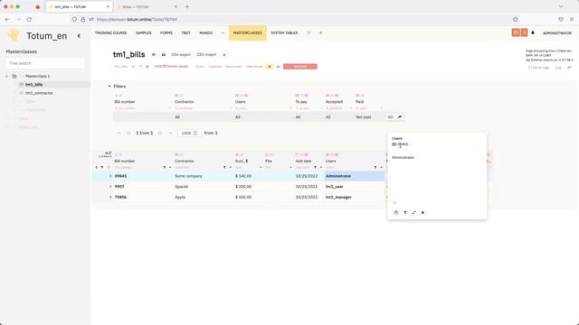The image size is (579, 325).
Task: Click the Apple contractor cell
Action: pyautogui.click(x=203, y=197)
